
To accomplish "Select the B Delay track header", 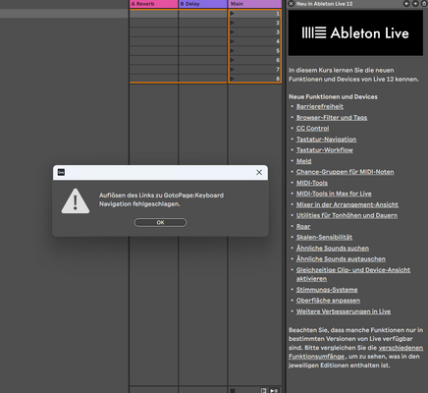I will tap(203, 4).
